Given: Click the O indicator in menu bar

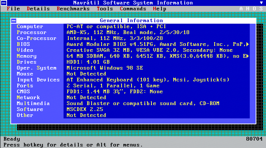Looking at the screenshot, I should click(254, 9).
